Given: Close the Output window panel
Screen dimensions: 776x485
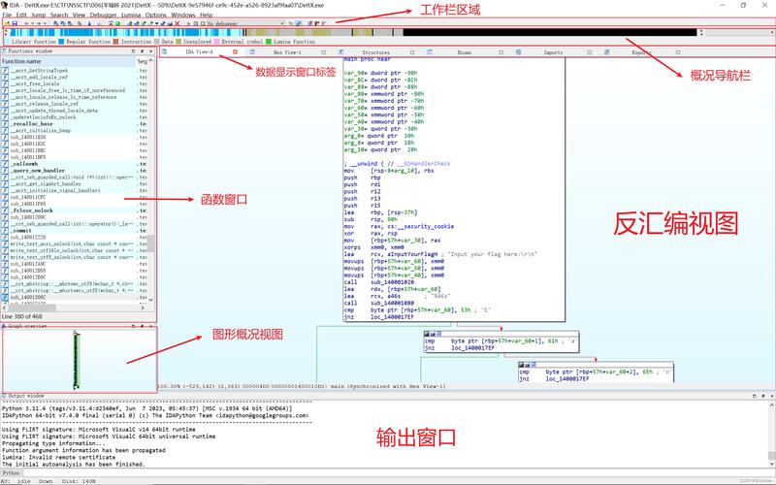Looking at the screenshot, I should (771, 396).
